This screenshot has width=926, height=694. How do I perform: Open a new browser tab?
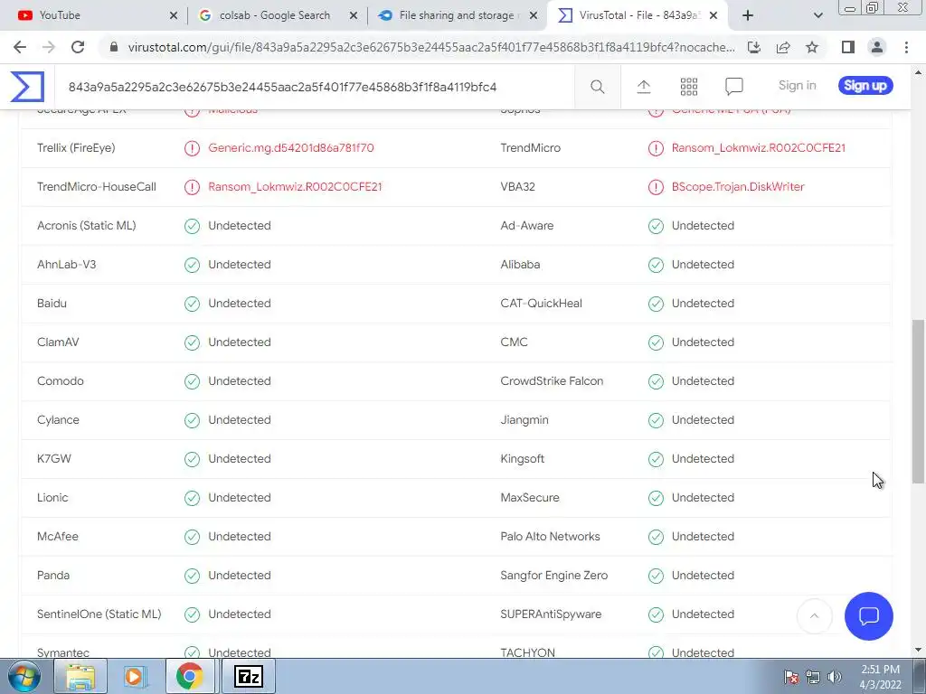(x=748, y=15)
